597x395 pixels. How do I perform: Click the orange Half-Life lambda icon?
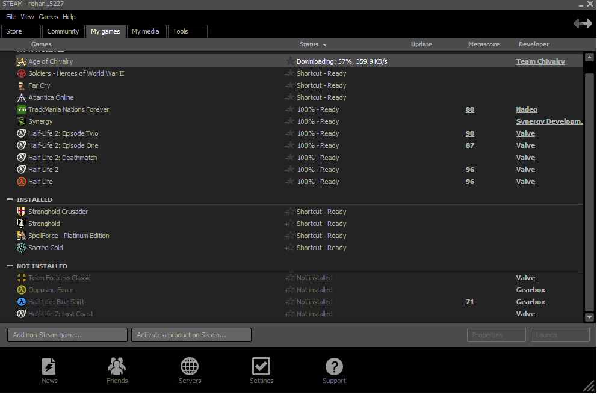point(21,182)
